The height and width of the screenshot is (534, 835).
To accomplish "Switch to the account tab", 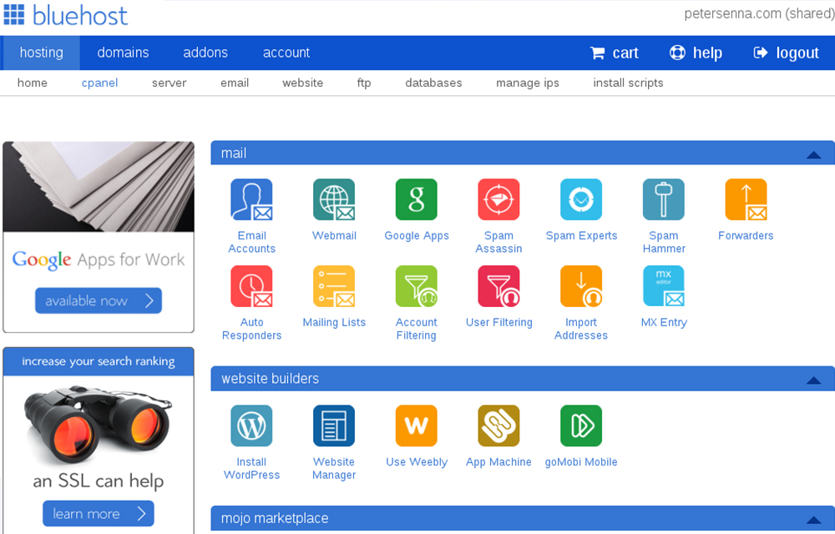I will click(x=286, y=53).
